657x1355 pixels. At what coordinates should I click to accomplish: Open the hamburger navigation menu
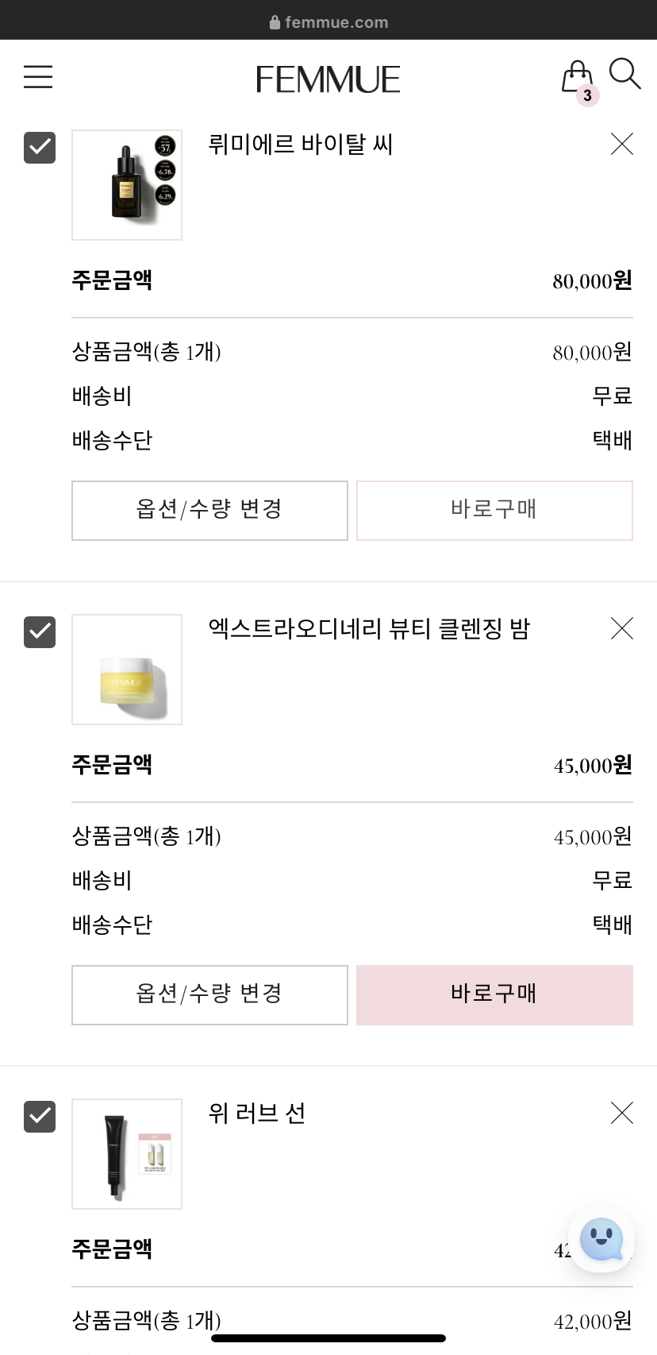pyautogui.click(x=38, y=77)
